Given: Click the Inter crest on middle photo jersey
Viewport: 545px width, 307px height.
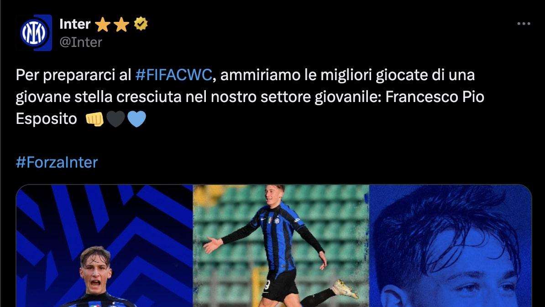Looking at the screenshot, I should tap(277, 220).
